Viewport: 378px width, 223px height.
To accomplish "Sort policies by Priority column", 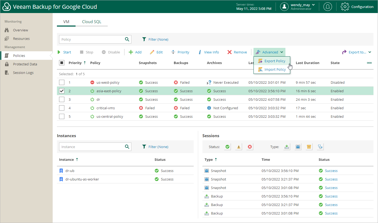I will point(77,63).
